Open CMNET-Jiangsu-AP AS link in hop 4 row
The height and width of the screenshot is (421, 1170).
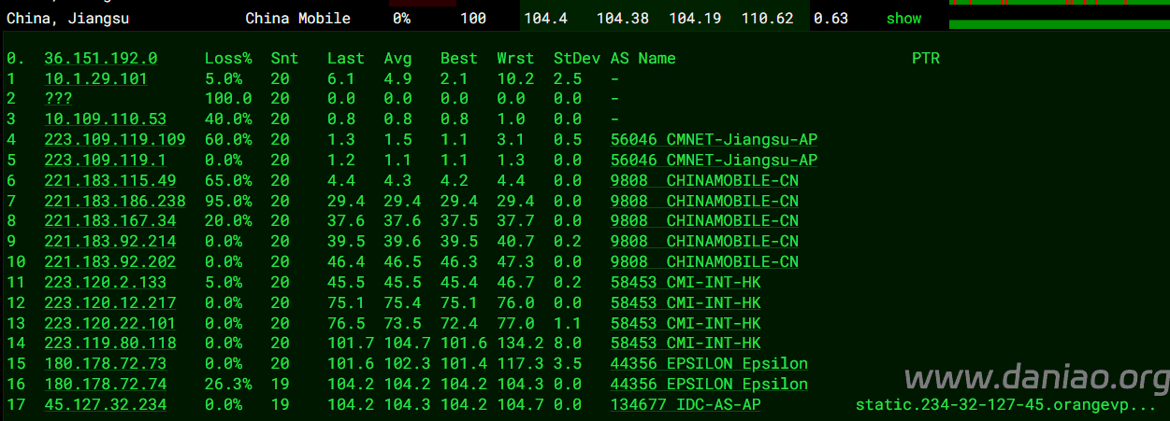tap(714, 140)
